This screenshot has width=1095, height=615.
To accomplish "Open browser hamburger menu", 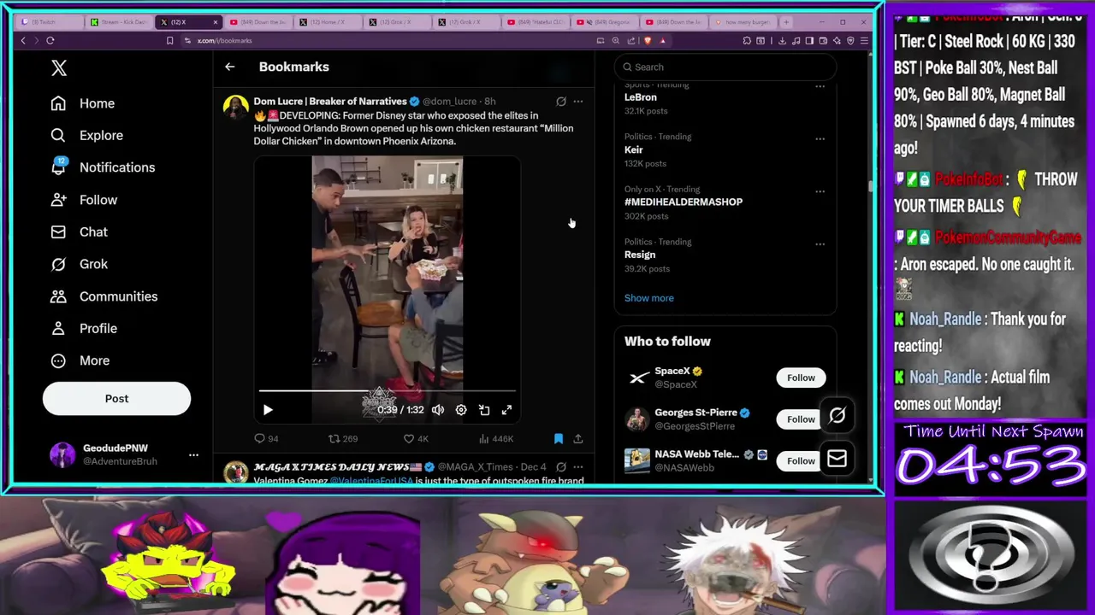I will point(864,40).
